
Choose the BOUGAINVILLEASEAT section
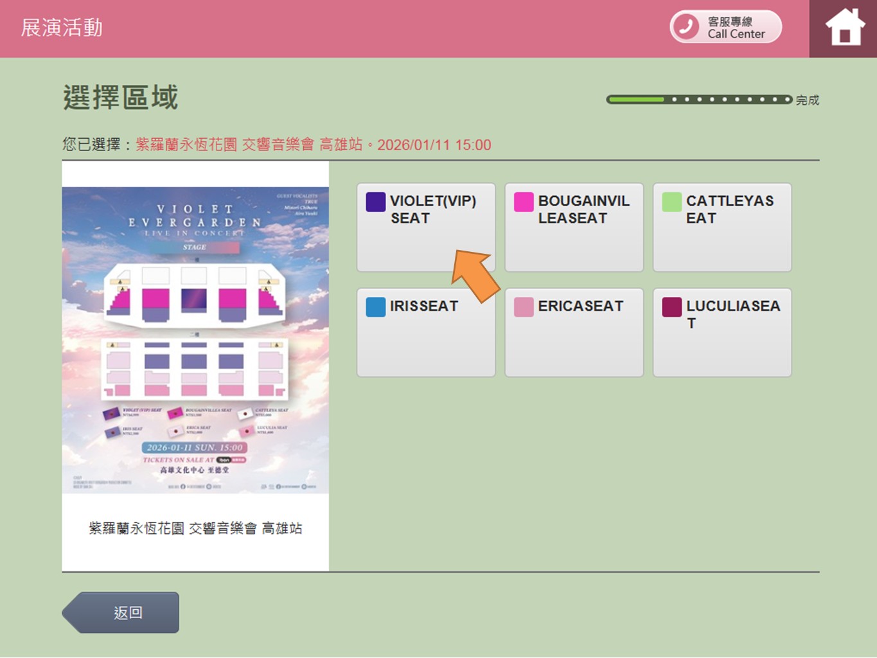click(574, 227)
